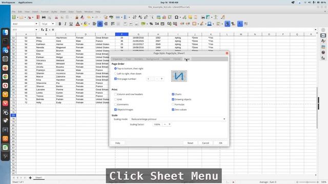The image size is (328, 184).
Task: Click the Sort Descending icon
Action: pyautogui.click(x=146, y=17)
